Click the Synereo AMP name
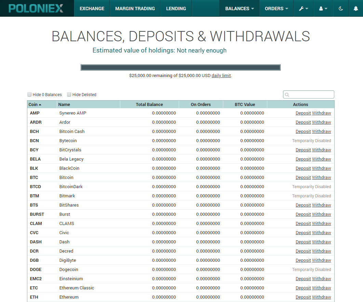This screenshot has width=363, height=302. (x=73, y=113)
